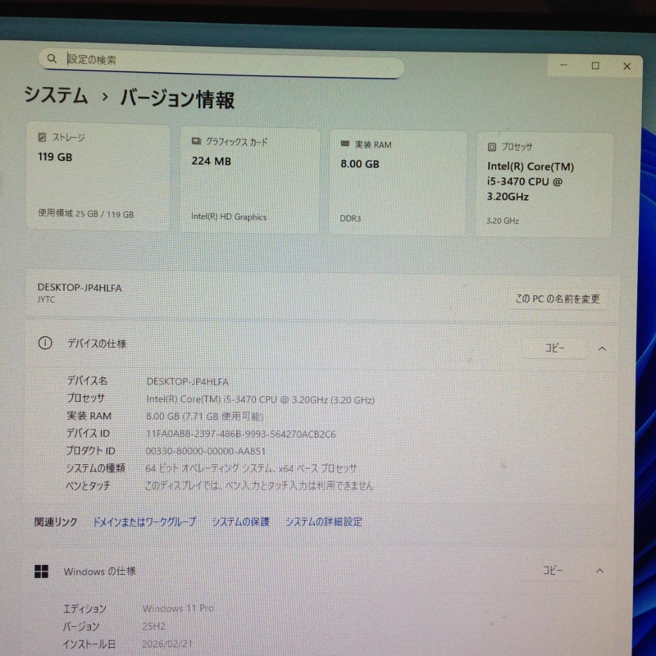Go back to システム breadcrumb
Viewport: 656px width, 656px height.
point(56,95)
